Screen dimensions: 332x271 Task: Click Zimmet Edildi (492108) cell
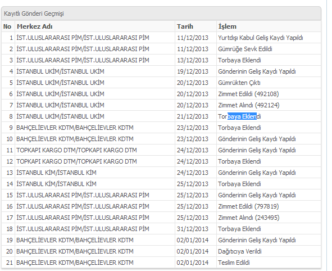[248, 94]
